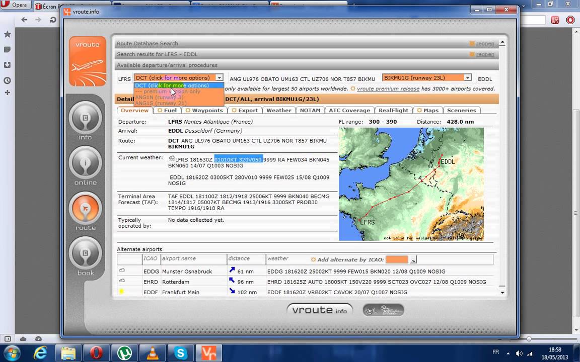Select the route section button

click(x=86, y=211)
